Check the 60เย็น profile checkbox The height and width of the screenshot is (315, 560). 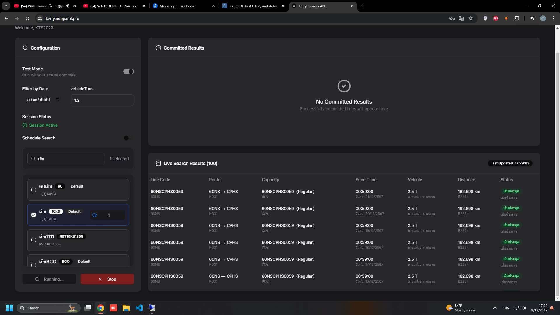[34, 190]
